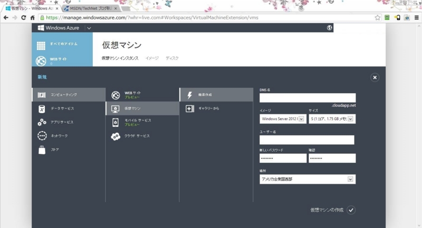
Task: Reload the page with refresh icon
Action: (x=23, y=18)
